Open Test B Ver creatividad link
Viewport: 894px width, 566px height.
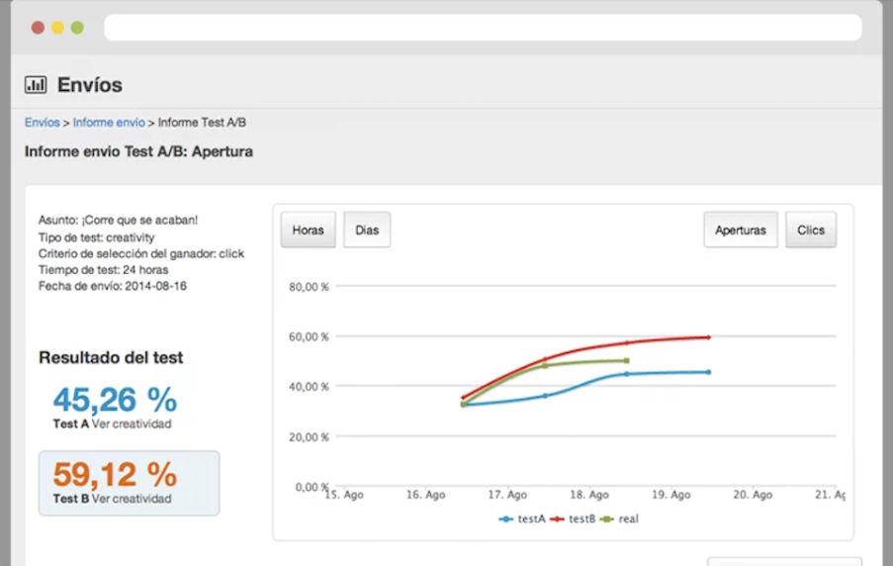[x=132, y=499]
